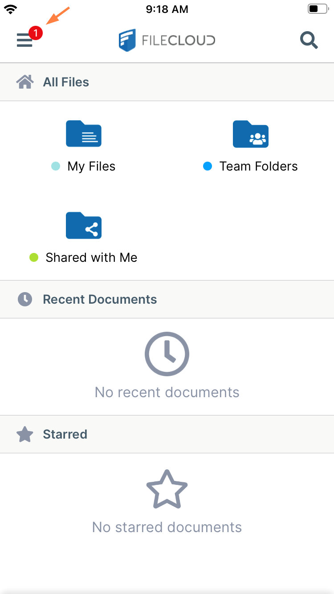Screen dimensions: 334x594
Task: Tap the FileCloud logo
Action: click(x=167, y=41)
